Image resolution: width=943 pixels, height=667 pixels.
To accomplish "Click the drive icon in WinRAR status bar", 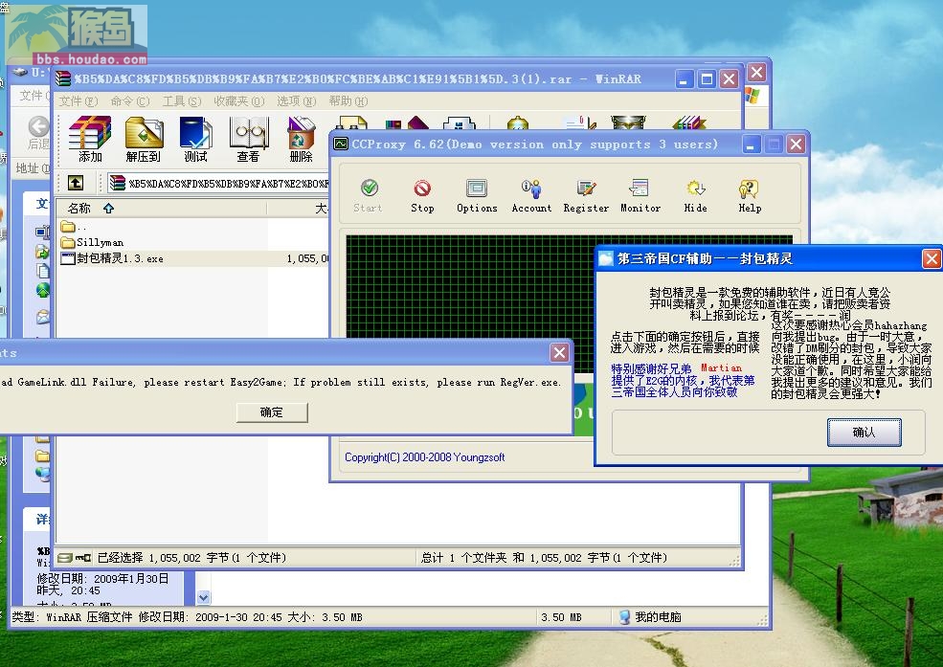I will (65, 558).
